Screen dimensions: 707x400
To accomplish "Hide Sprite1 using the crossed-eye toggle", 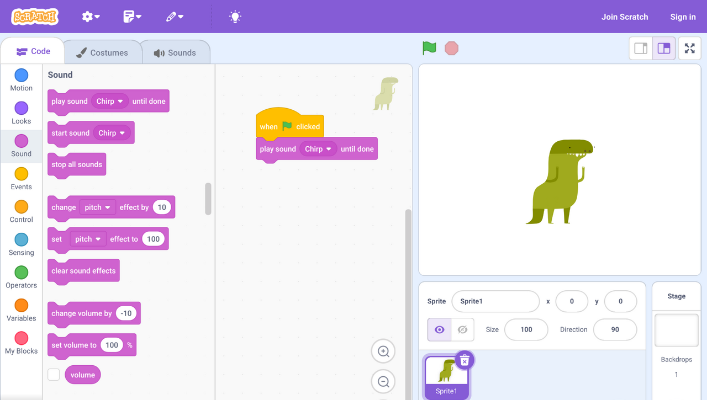I will click(462, 329).
